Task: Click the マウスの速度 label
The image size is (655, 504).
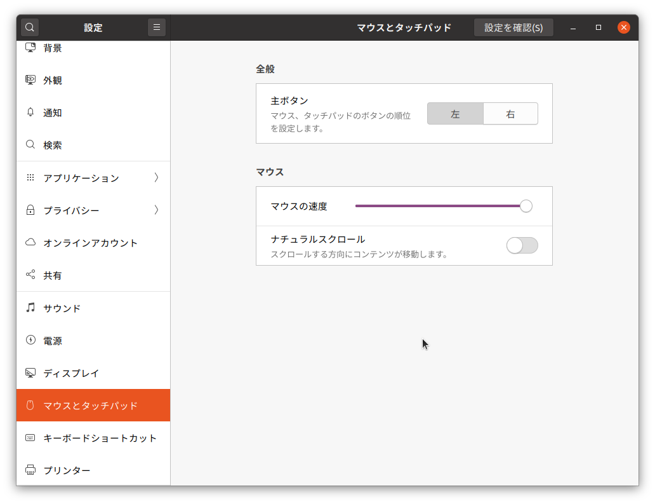Action: click(299, 206)
